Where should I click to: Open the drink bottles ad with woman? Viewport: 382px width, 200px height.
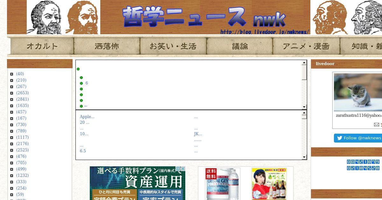click(x=269, y=184)
